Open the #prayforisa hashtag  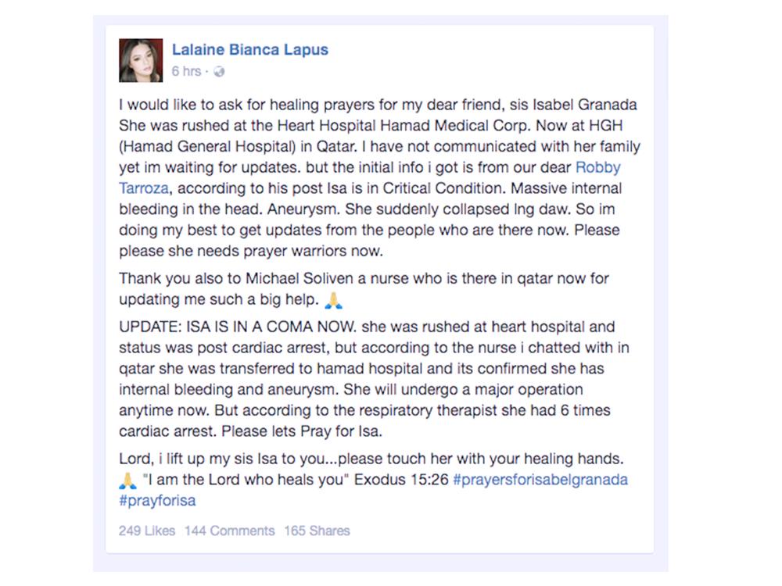click(157, 500)
